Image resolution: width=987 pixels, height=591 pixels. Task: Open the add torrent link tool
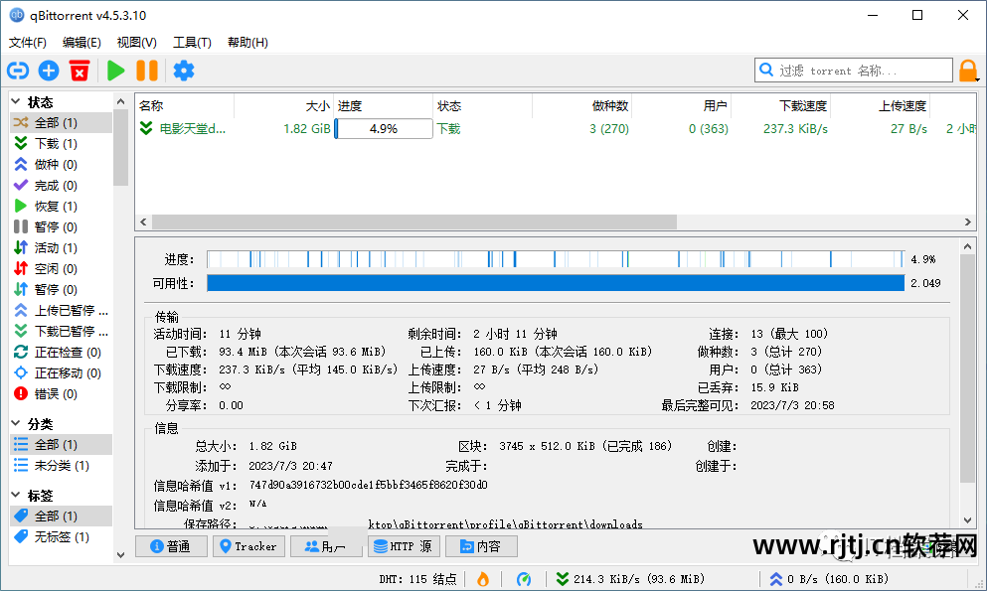[x=18, y=70]
